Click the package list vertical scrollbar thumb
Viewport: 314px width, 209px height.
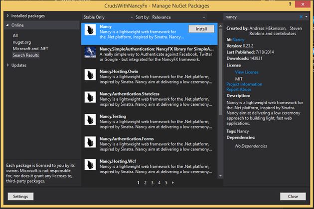click(220, 72)
